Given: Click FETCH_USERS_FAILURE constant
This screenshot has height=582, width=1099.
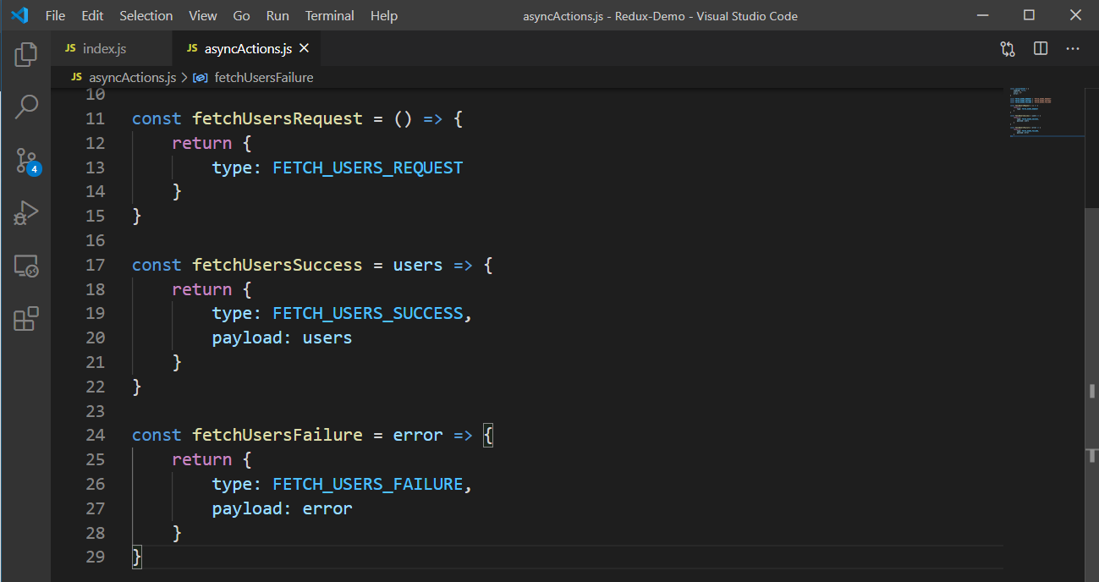Looking at the screenshot, I should coord(368,484).
